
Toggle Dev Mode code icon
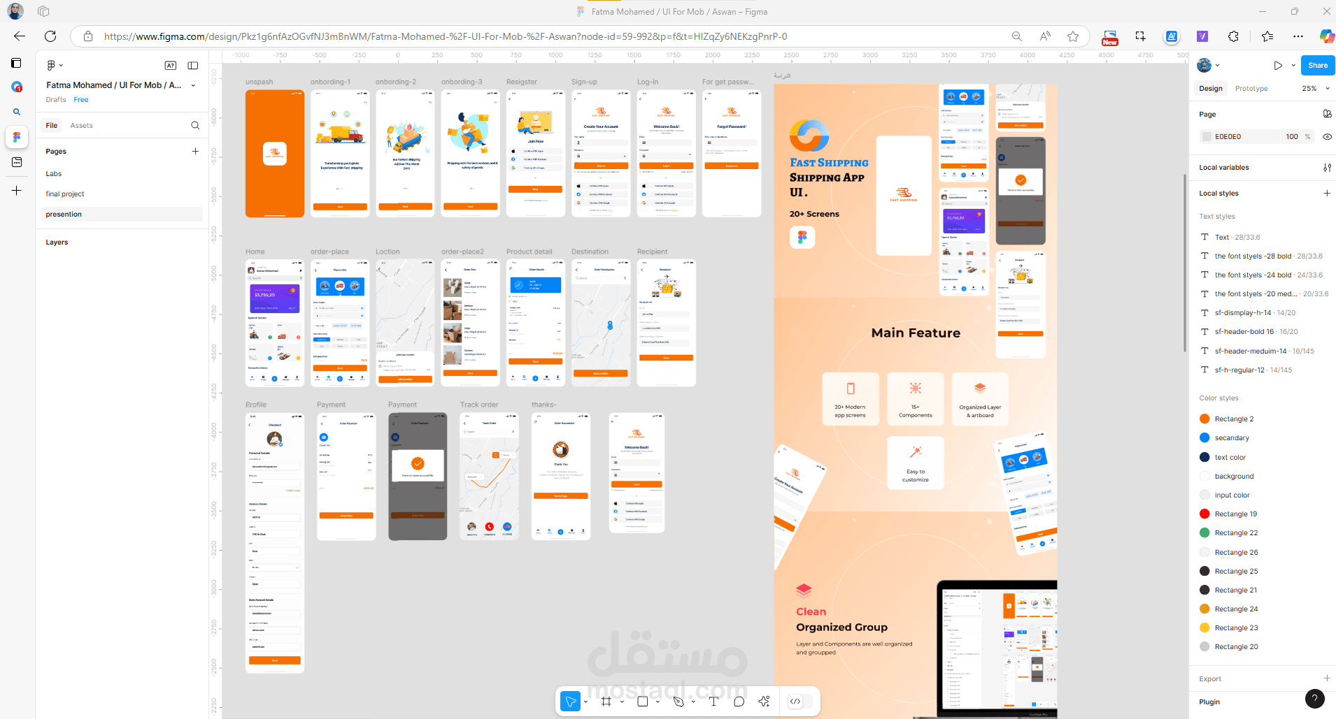coord(795,702)
